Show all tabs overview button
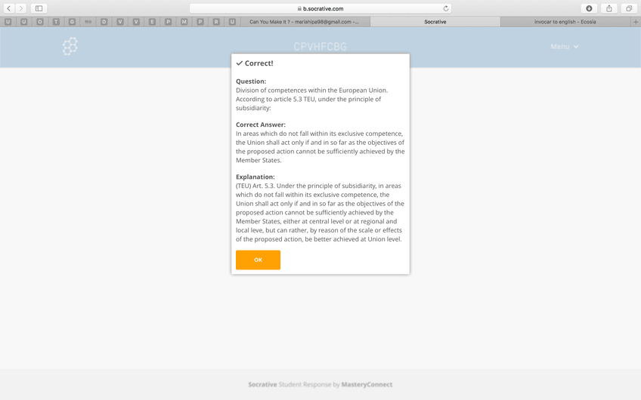 [629, 8]
